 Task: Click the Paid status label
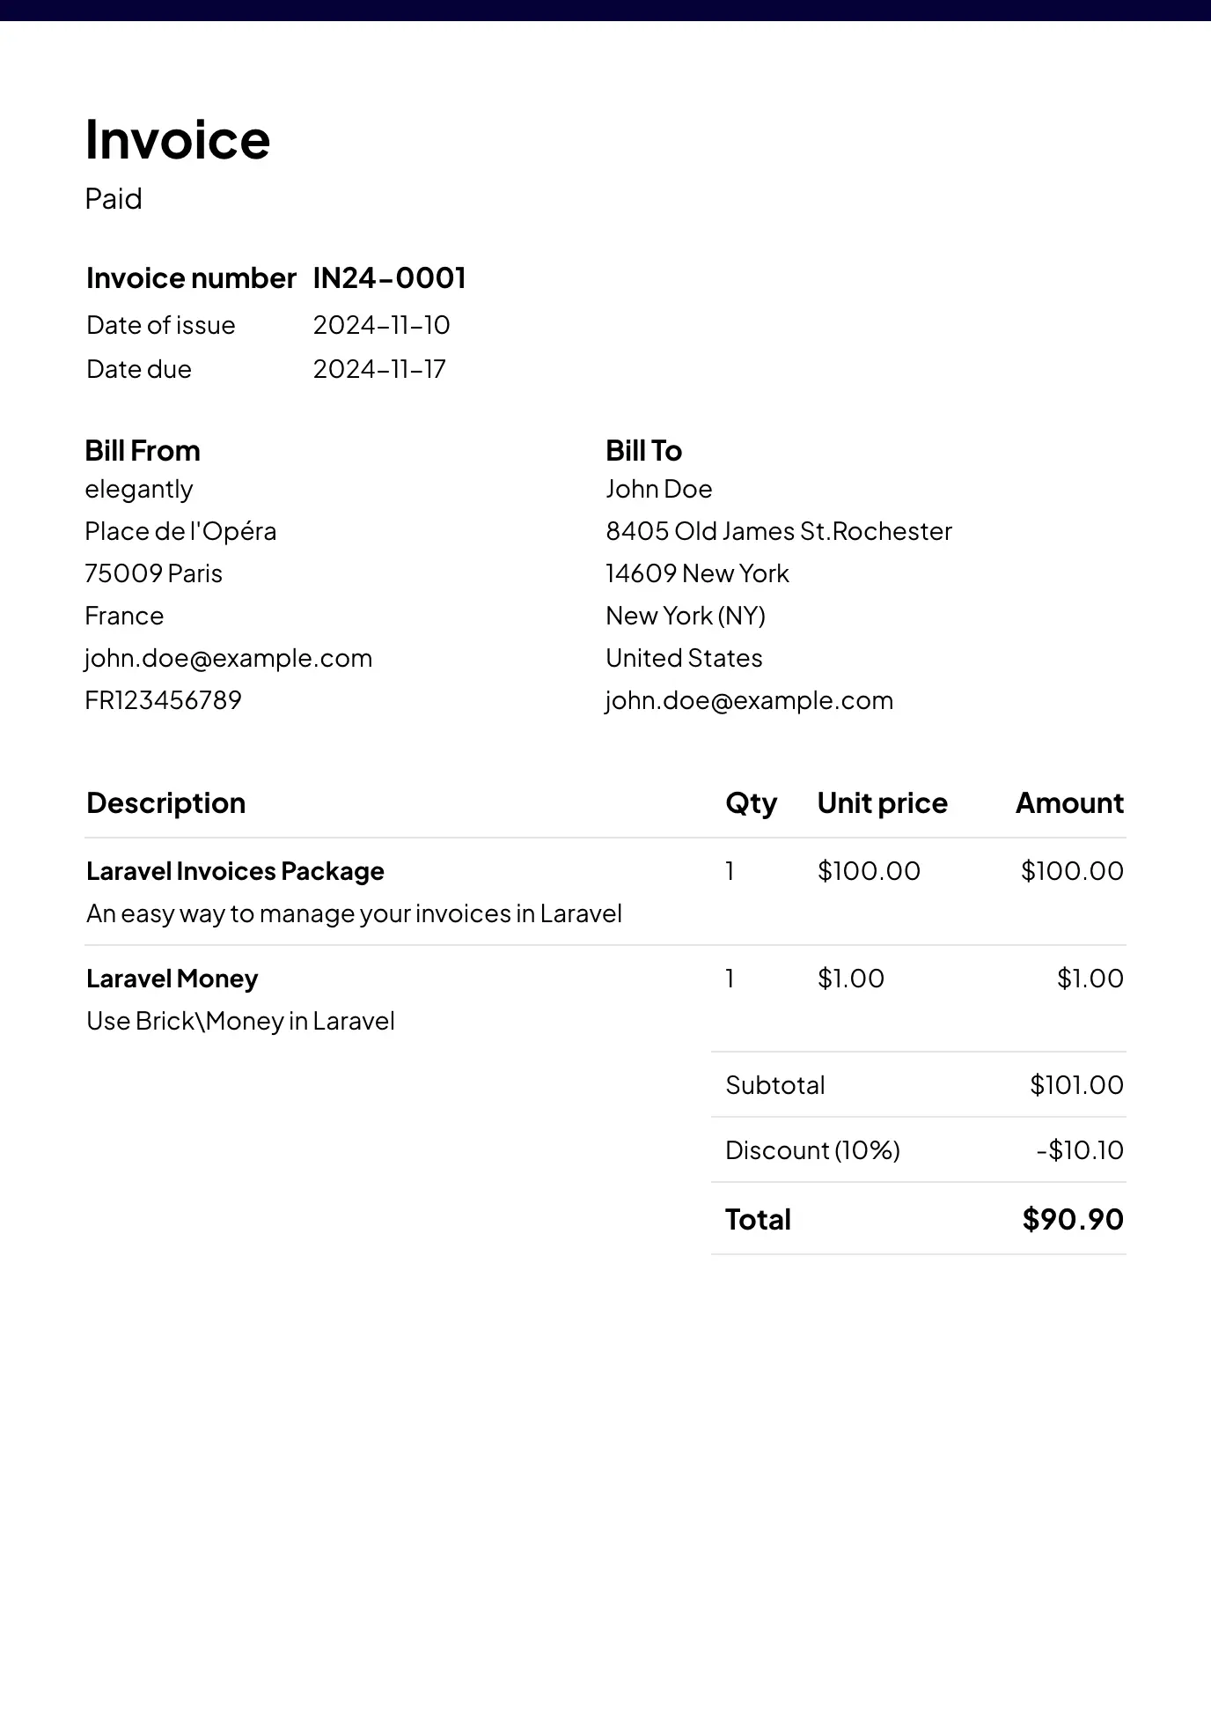click(x=114, y=199)
